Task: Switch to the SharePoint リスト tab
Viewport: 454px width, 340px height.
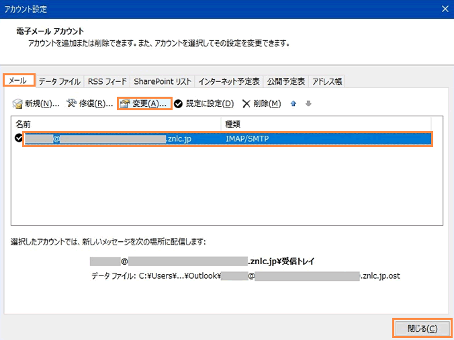Action: pos(163,81)
